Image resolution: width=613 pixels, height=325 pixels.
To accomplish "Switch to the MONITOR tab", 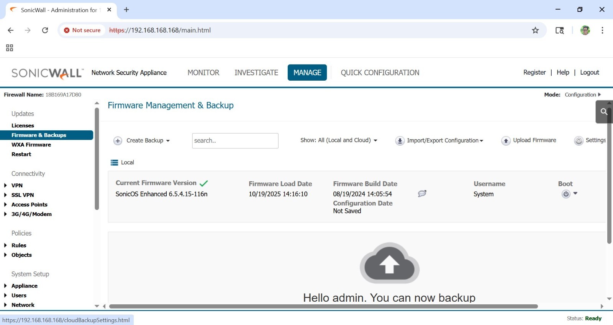I will pos(203,73).
